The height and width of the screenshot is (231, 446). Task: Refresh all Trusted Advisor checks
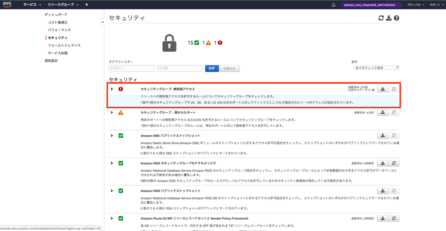(381, 17)
